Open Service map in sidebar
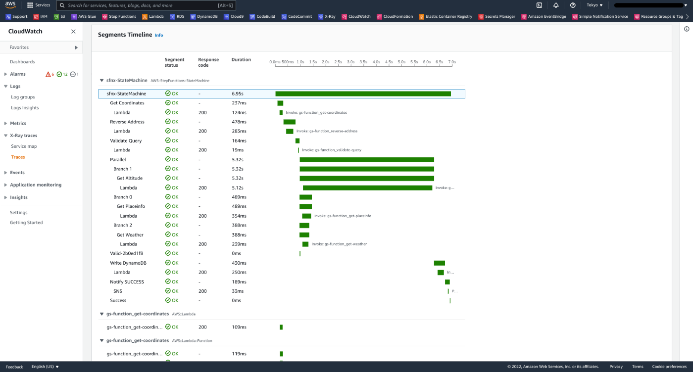The width and height of the screenshot is (693, 372). [24, 146]
